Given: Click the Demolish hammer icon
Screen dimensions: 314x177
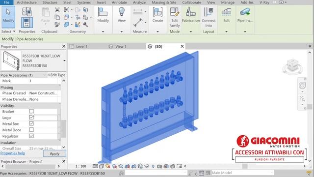Looking at the screenshot, I should 85,25.
